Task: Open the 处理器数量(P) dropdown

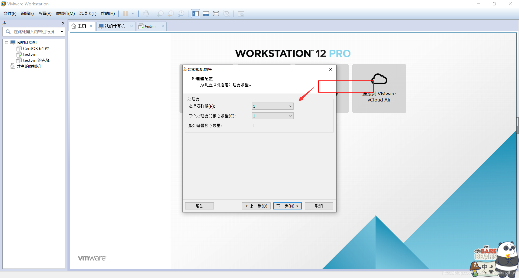Action: click(x=272, y=106)
